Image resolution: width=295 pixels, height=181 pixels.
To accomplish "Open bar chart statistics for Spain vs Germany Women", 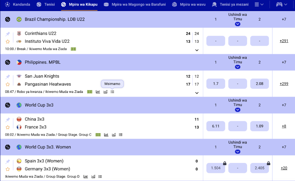I will click(x=86, y=177).
